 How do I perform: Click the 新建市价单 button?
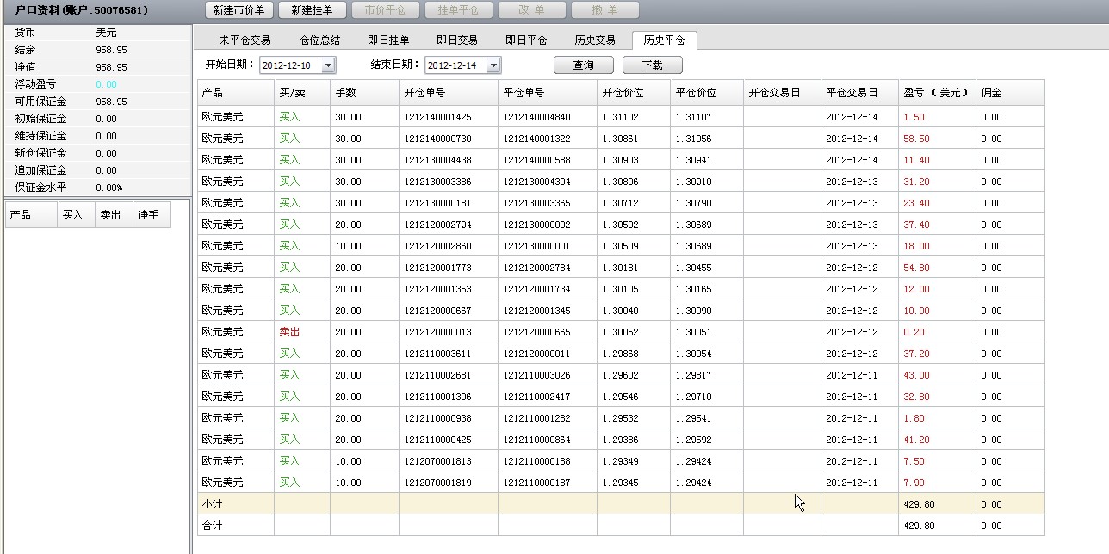point(239,10)
